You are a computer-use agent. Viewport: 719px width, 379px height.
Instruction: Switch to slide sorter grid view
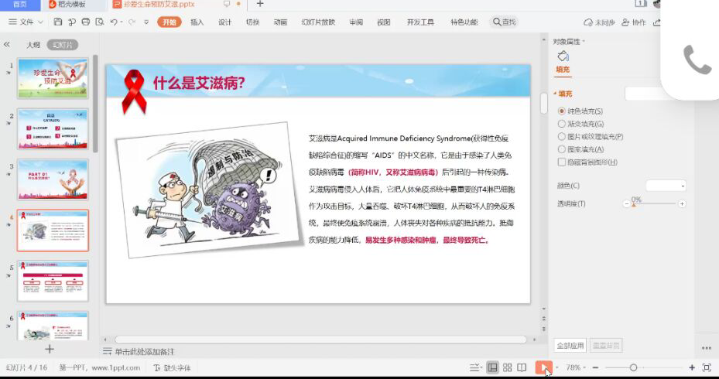[x=507, y=367]
